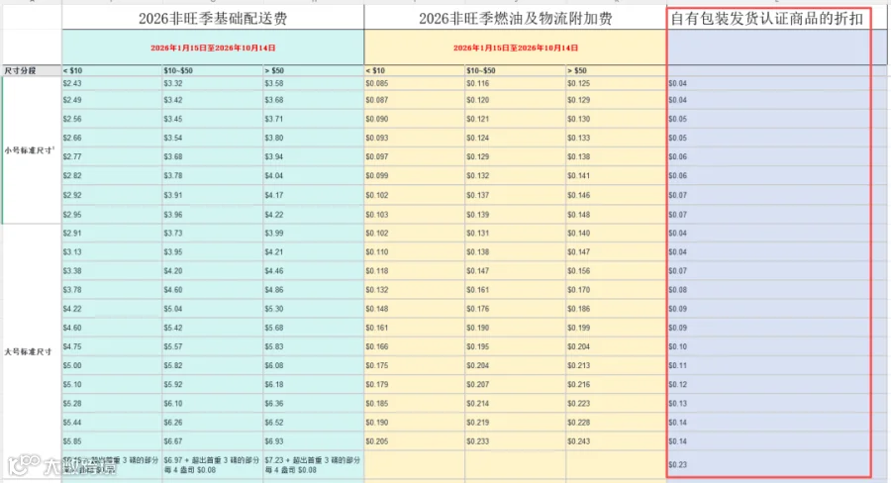Select the $0.085 surcharge cell
This screenshot has width=891, height=483.
(414, 83)
